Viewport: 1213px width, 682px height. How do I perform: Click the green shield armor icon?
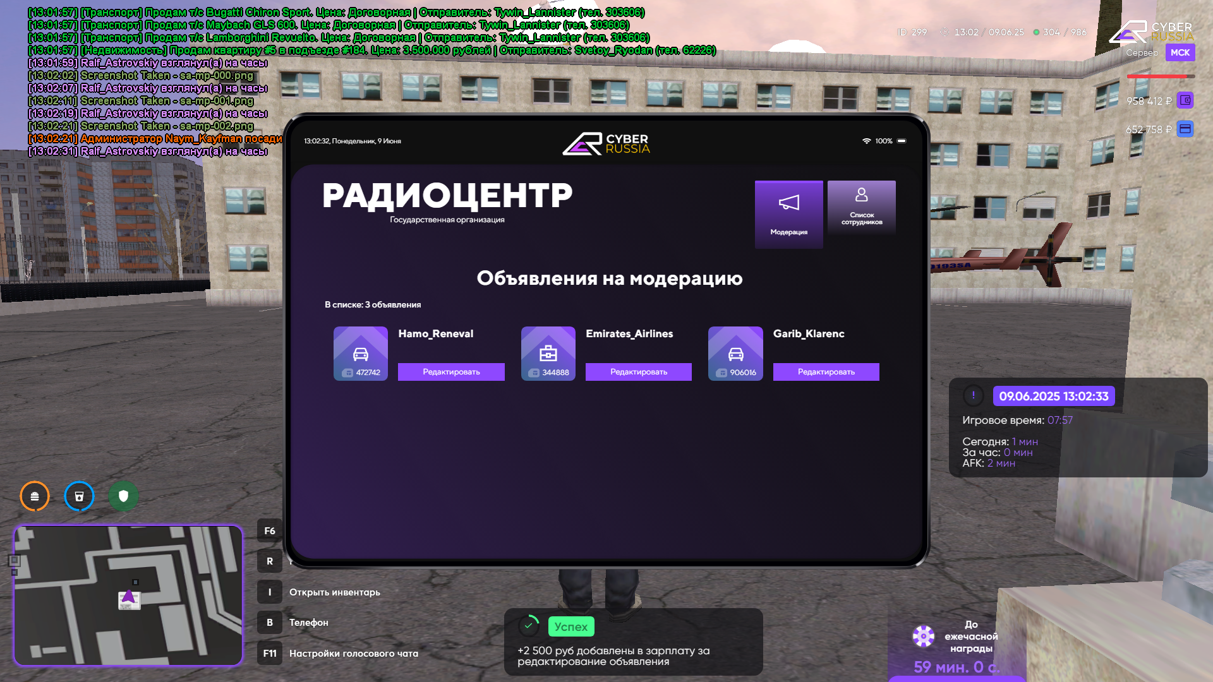tap(123, 496)
